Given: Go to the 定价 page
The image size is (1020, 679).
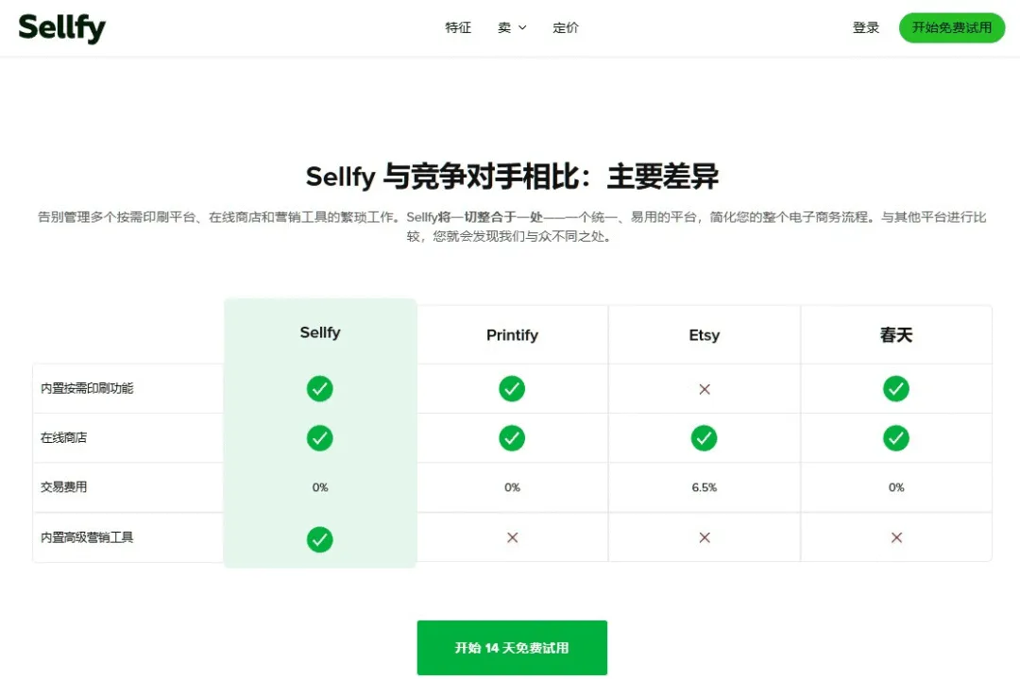Looking at the screenshot, I should click(566, 28).
